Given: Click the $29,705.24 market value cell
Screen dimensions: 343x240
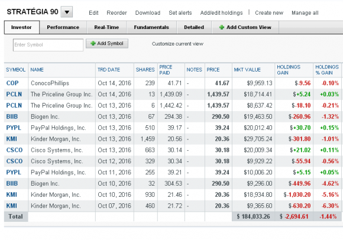Looking at the screenshot, I should 258,139.
